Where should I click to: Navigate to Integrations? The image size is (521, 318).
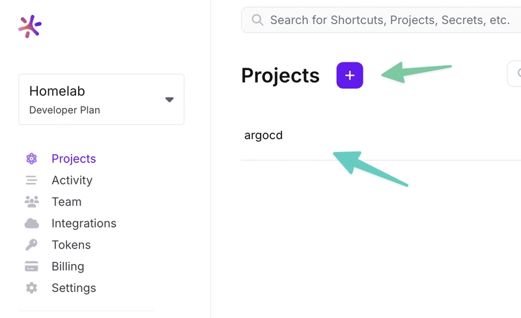click(x=84, y=224)
